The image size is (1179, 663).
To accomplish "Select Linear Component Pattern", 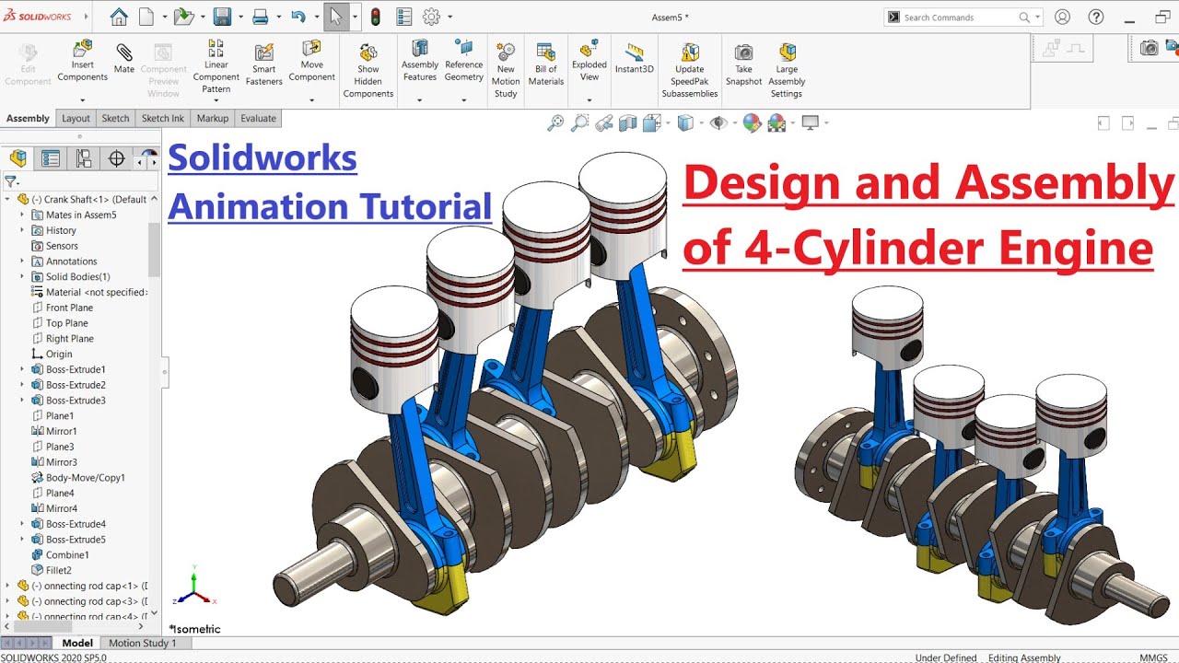I will click(216, 65).
